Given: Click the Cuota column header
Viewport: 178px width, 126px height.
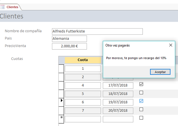Looking at the screenshot, I should click(82, 60).
